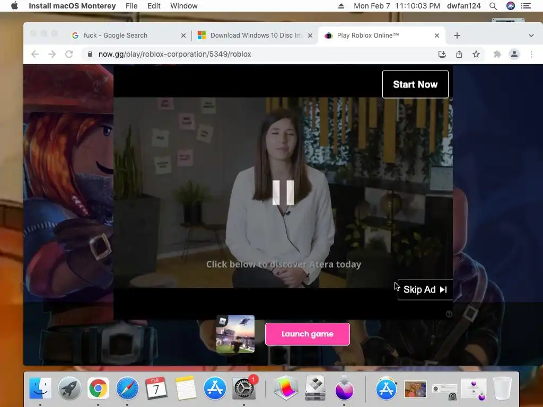Open Google Chrome from the Dock
Image resolution: width=543 pixels, height=407 pixels.
[98, 388]
